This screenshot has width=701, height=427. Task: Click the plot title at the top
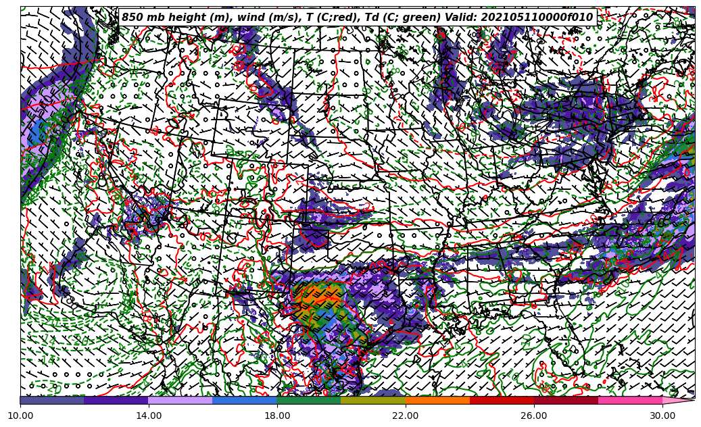tap(357, 18)
